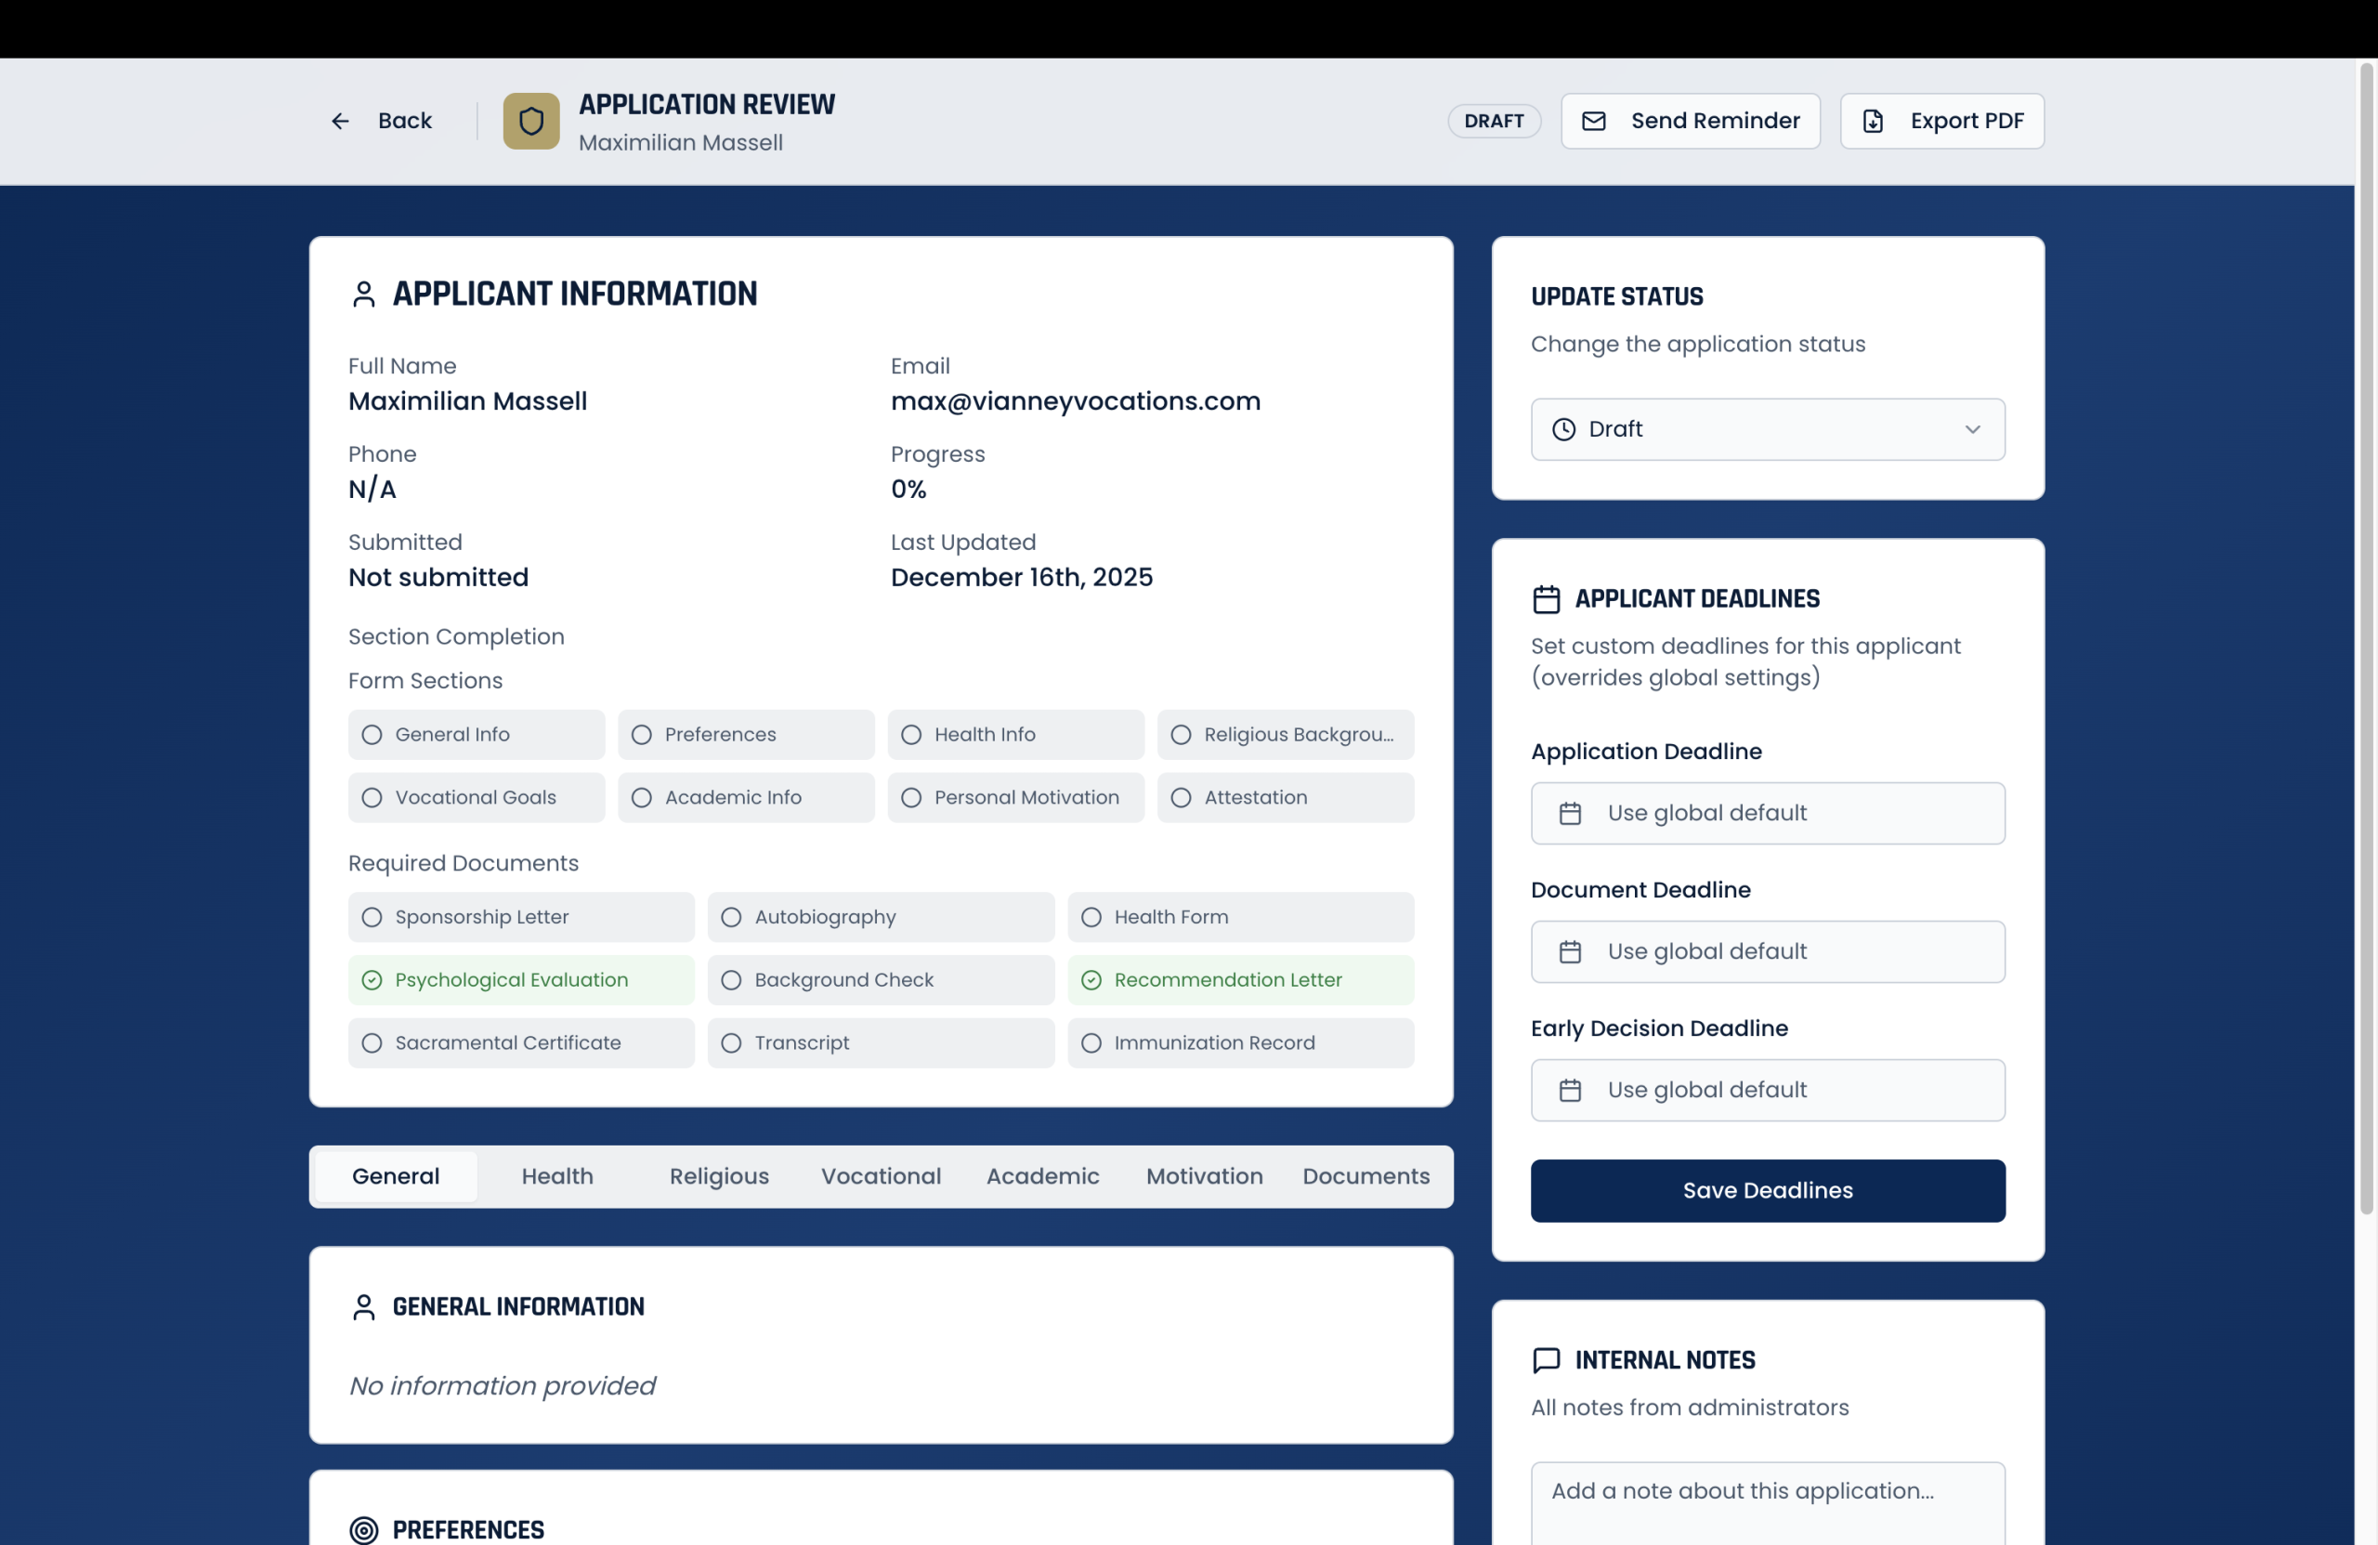Click the green check on Psychological Evaluation
Screen dimensions: 2378x1545
tap(372, 980)
